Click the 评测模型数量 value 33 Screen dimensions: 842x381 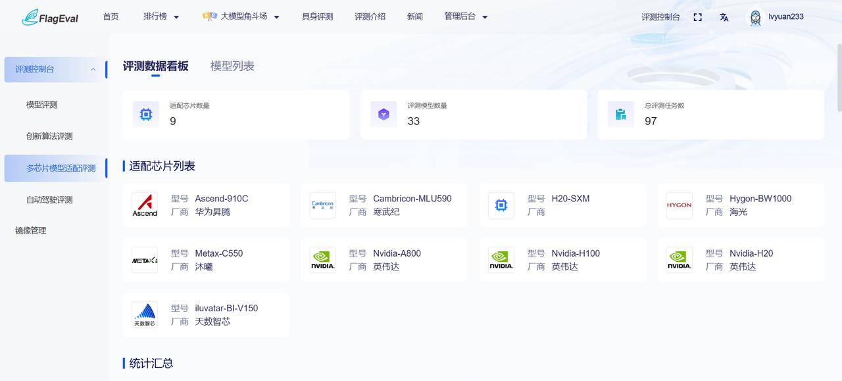coord(413,121)
